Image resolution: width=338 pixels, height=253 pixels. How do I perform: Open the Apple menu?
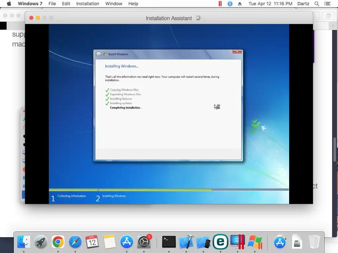(9, 4)
